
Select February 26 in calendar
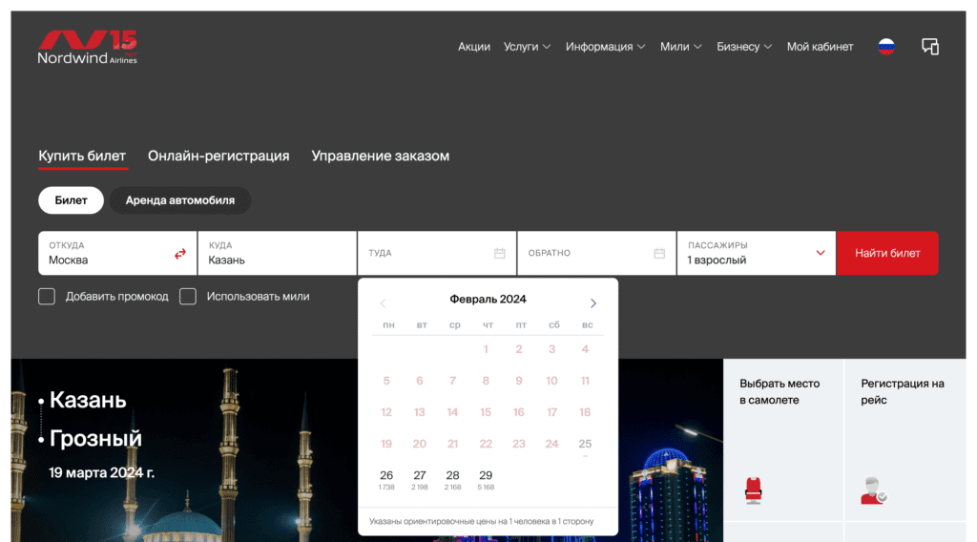coord(386,480)
